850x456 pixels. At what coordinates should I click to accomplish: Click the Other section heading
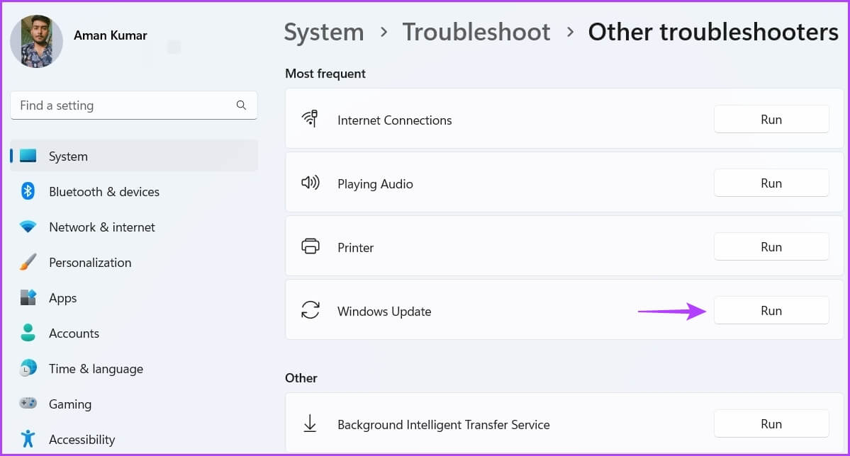pyautogui.click(x=301, y=377)
